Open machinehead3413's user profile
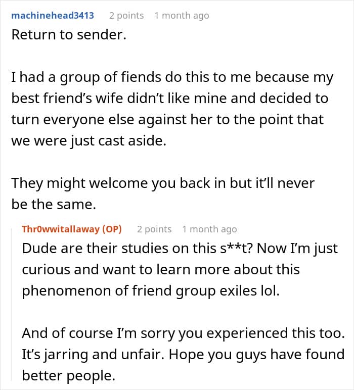Image resolution: width=354 pixels, height=390 pixels. click(x=53, y=16)
